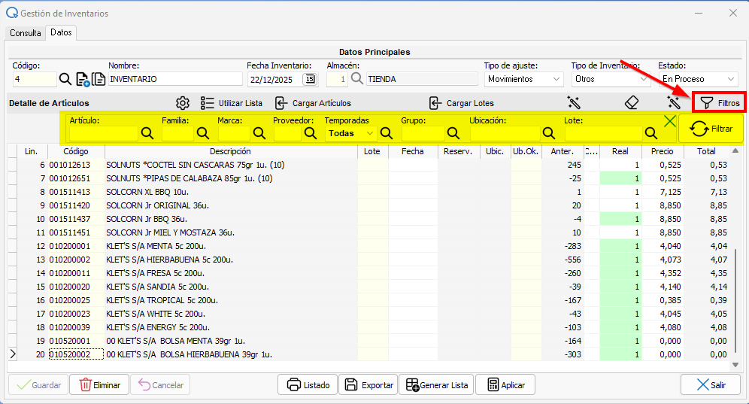Viewport: 749px width, 404px height.
Task: Select the Datos tab
Action: 61,32
